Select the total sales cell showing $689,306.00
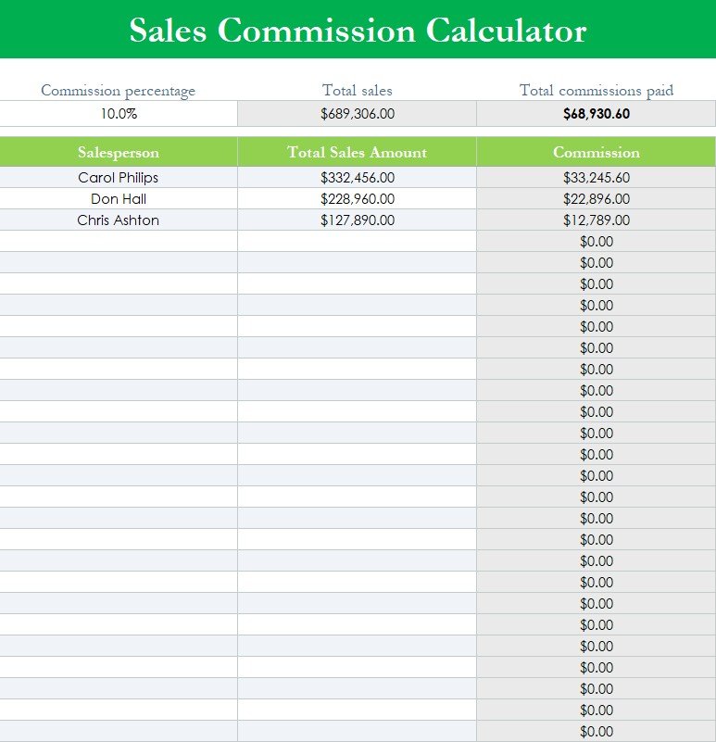This screenshot has width=716, height=742. (358, 114)
